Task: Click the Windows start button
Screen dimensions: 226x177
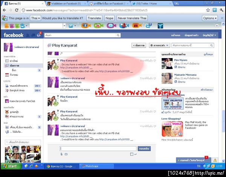Action: coord(11,166)
